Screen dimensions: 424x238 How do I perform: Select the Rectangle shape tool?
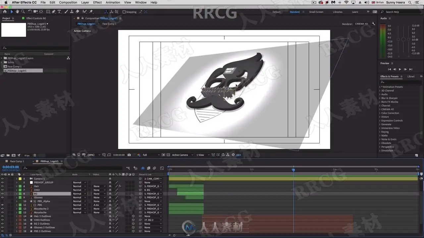48,12
